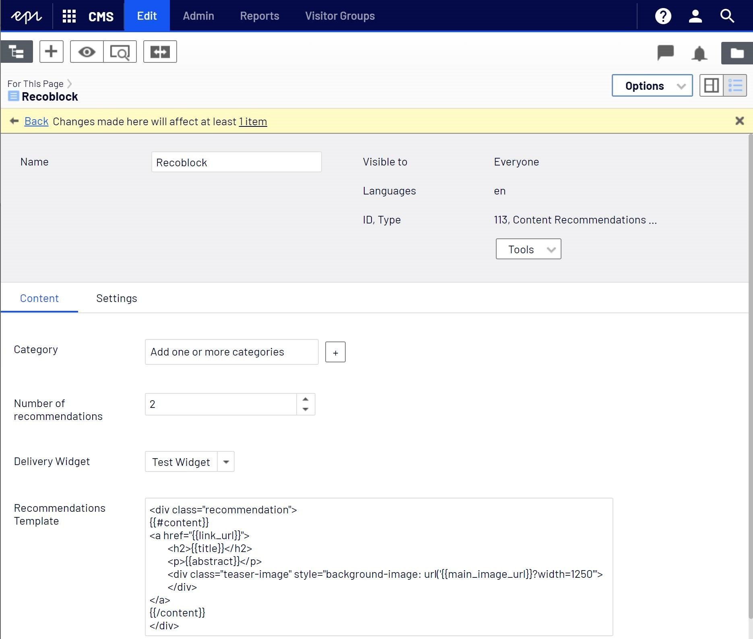
Task: Toggle the assets folder pane
Action: coord(736,53)
